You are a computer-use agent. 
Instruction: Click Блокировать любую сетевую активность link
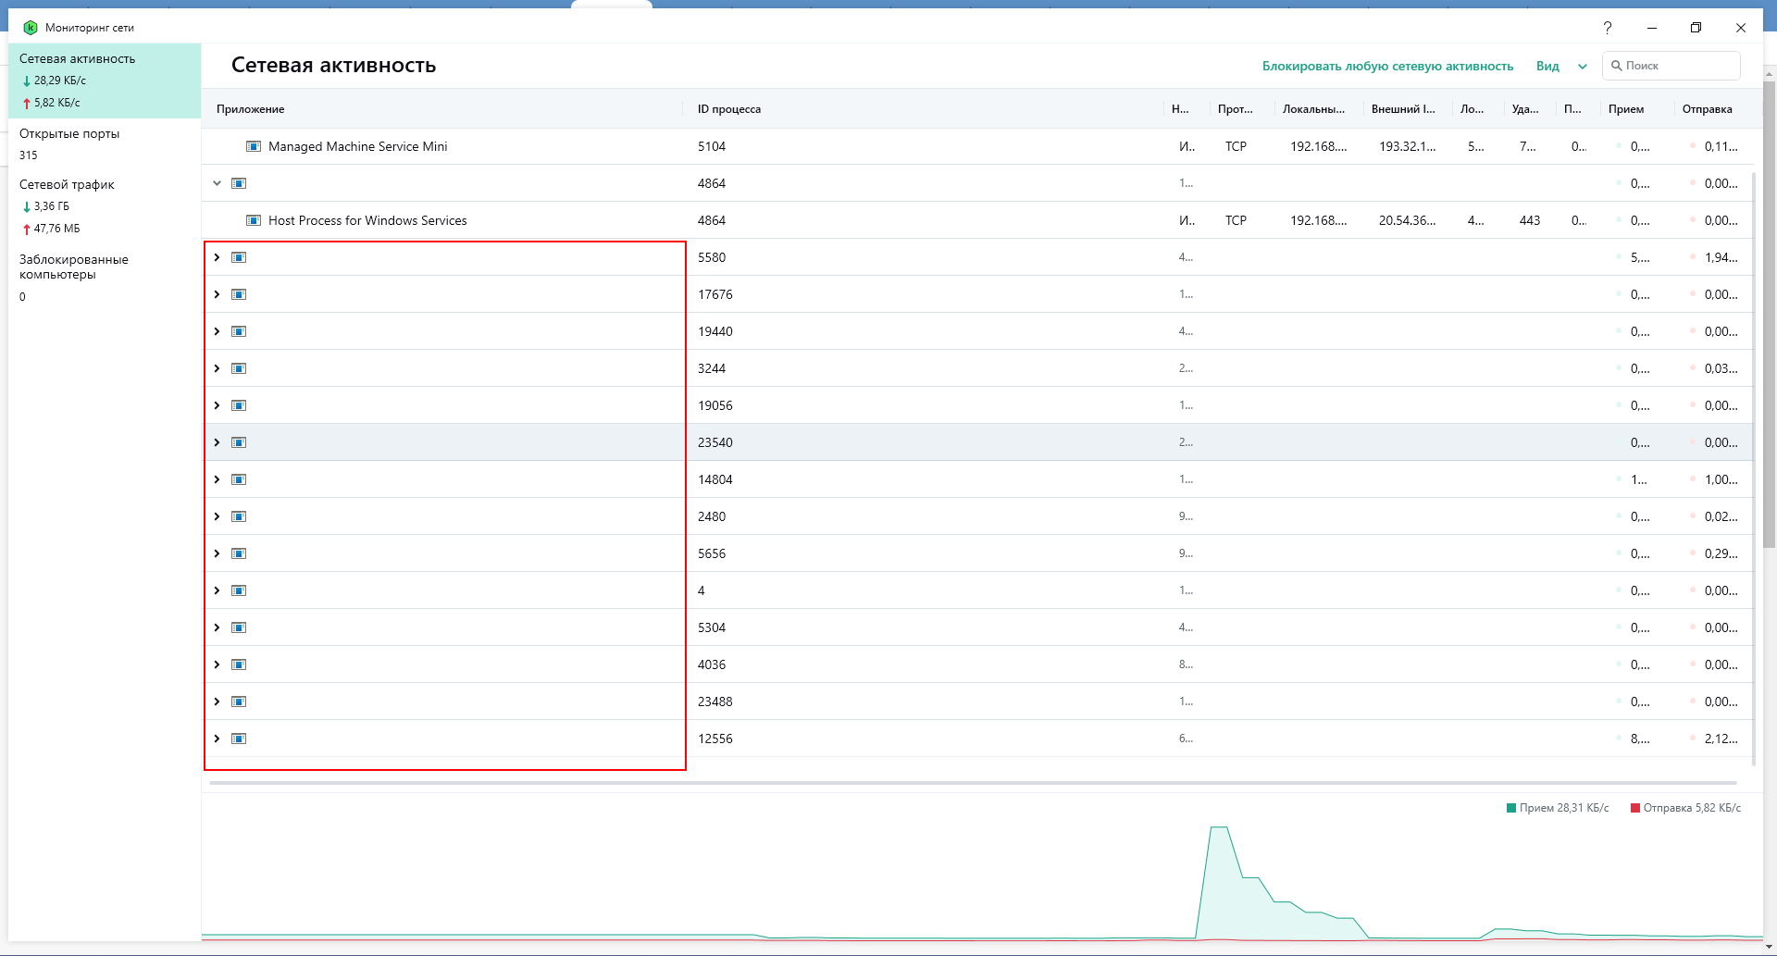[x=1387, y=66]
